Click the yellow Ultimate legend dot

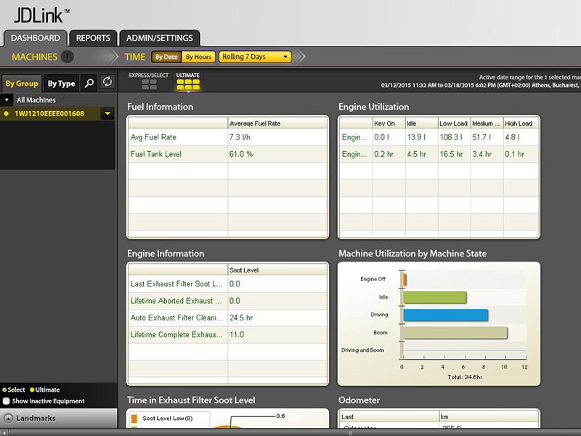click(32, 389)
